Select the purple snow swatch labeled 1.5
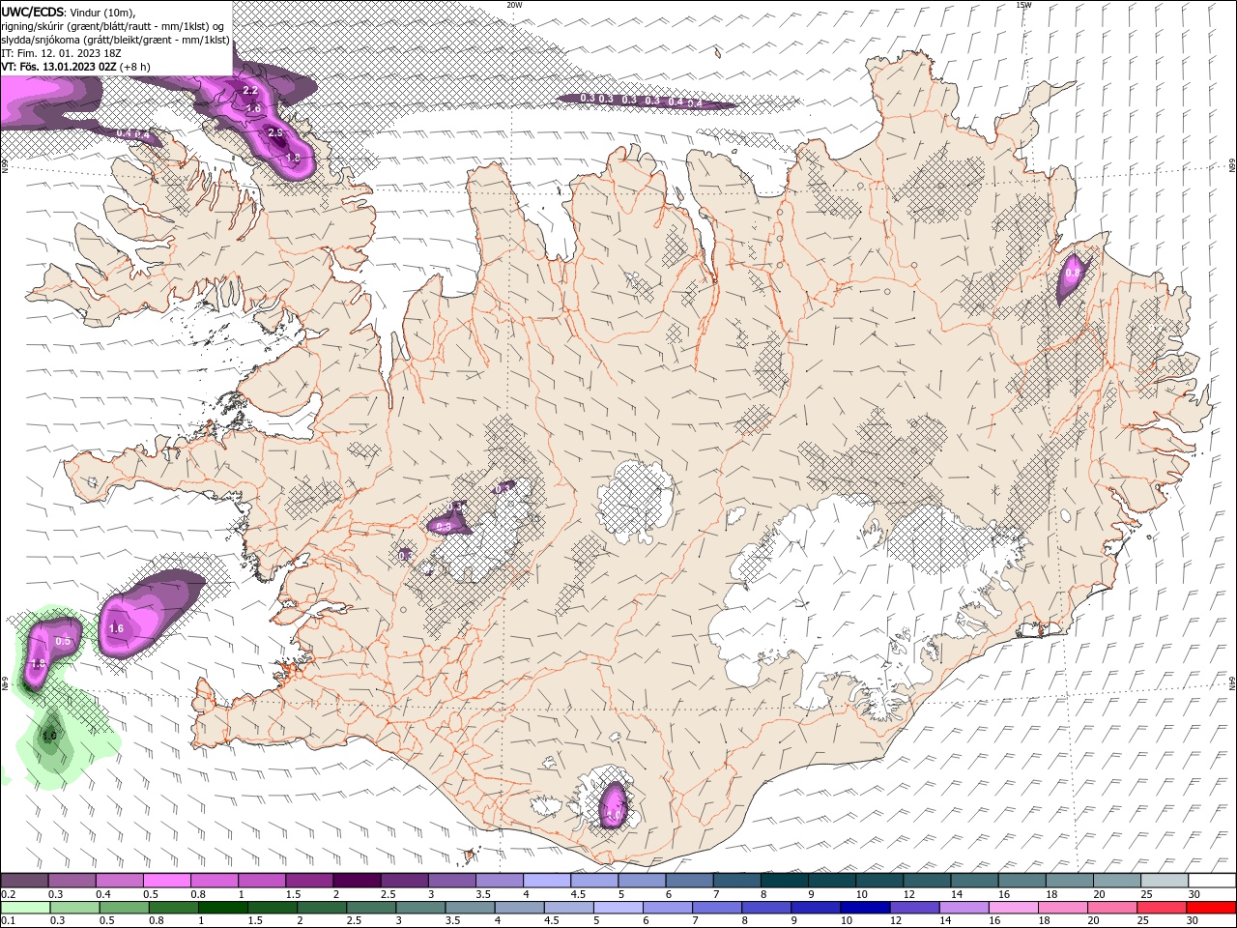 pyautogui.click(x=308, y=881)
